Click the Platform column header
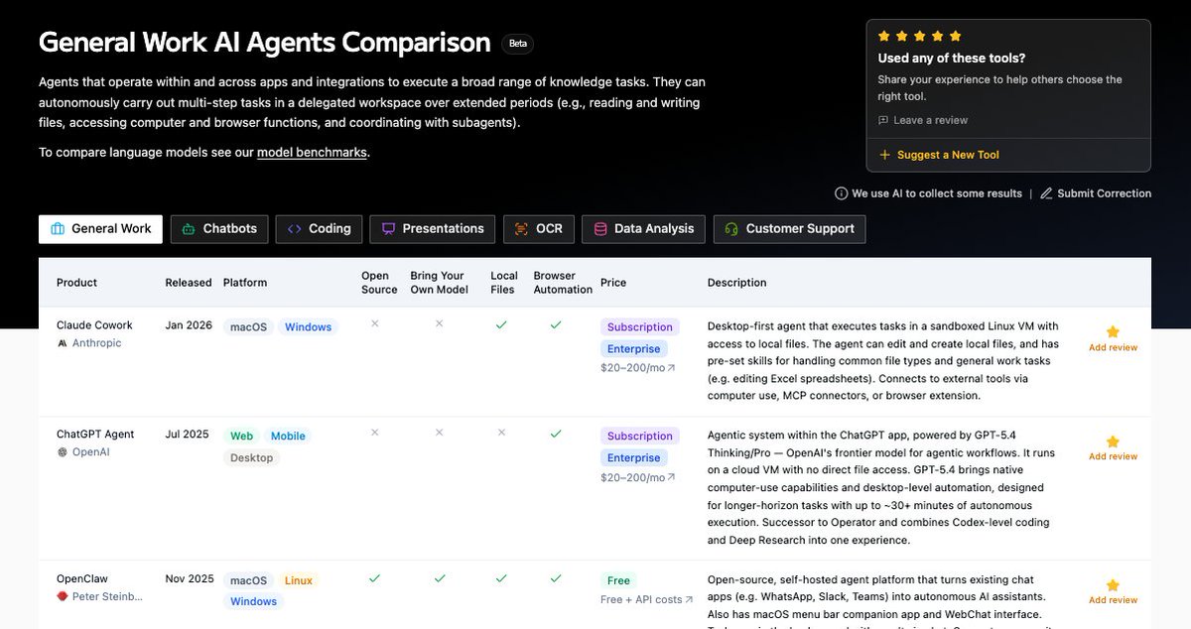 (245, 283)
